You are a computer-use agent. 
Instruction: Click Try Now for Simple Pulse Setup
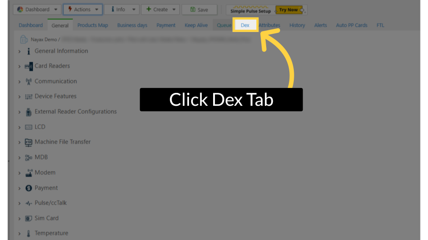coord(289,10)
